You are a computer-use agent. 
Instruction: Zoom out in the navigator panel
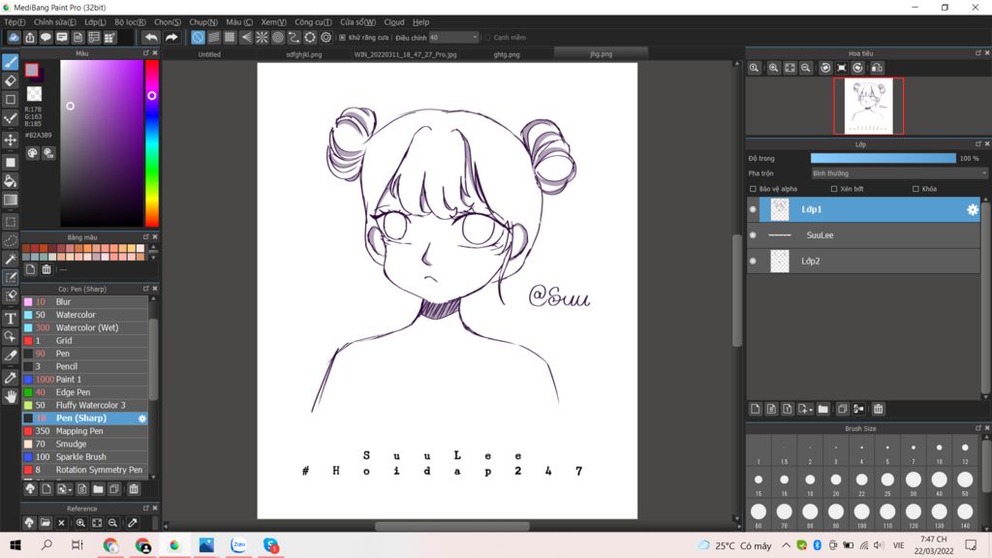click(x=805, y=68)
